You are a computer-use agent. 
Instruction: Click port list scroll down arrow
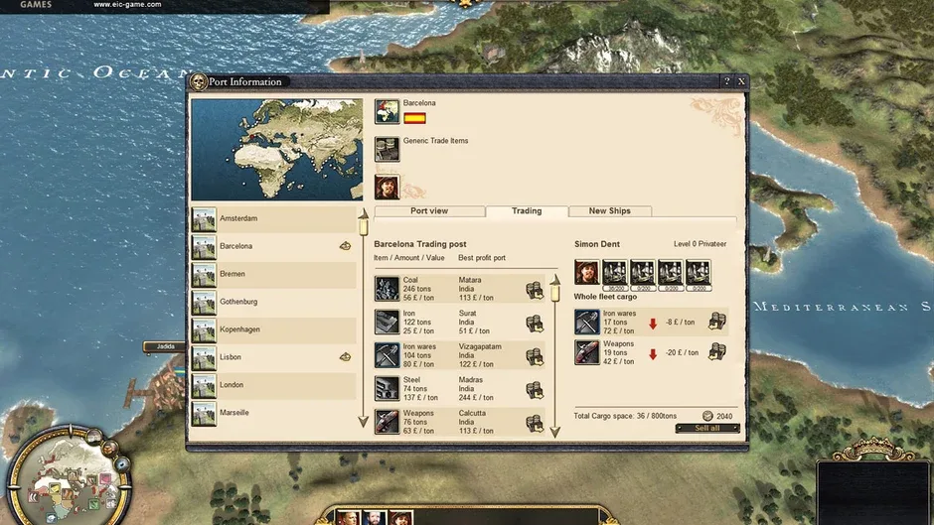[364, 422]
